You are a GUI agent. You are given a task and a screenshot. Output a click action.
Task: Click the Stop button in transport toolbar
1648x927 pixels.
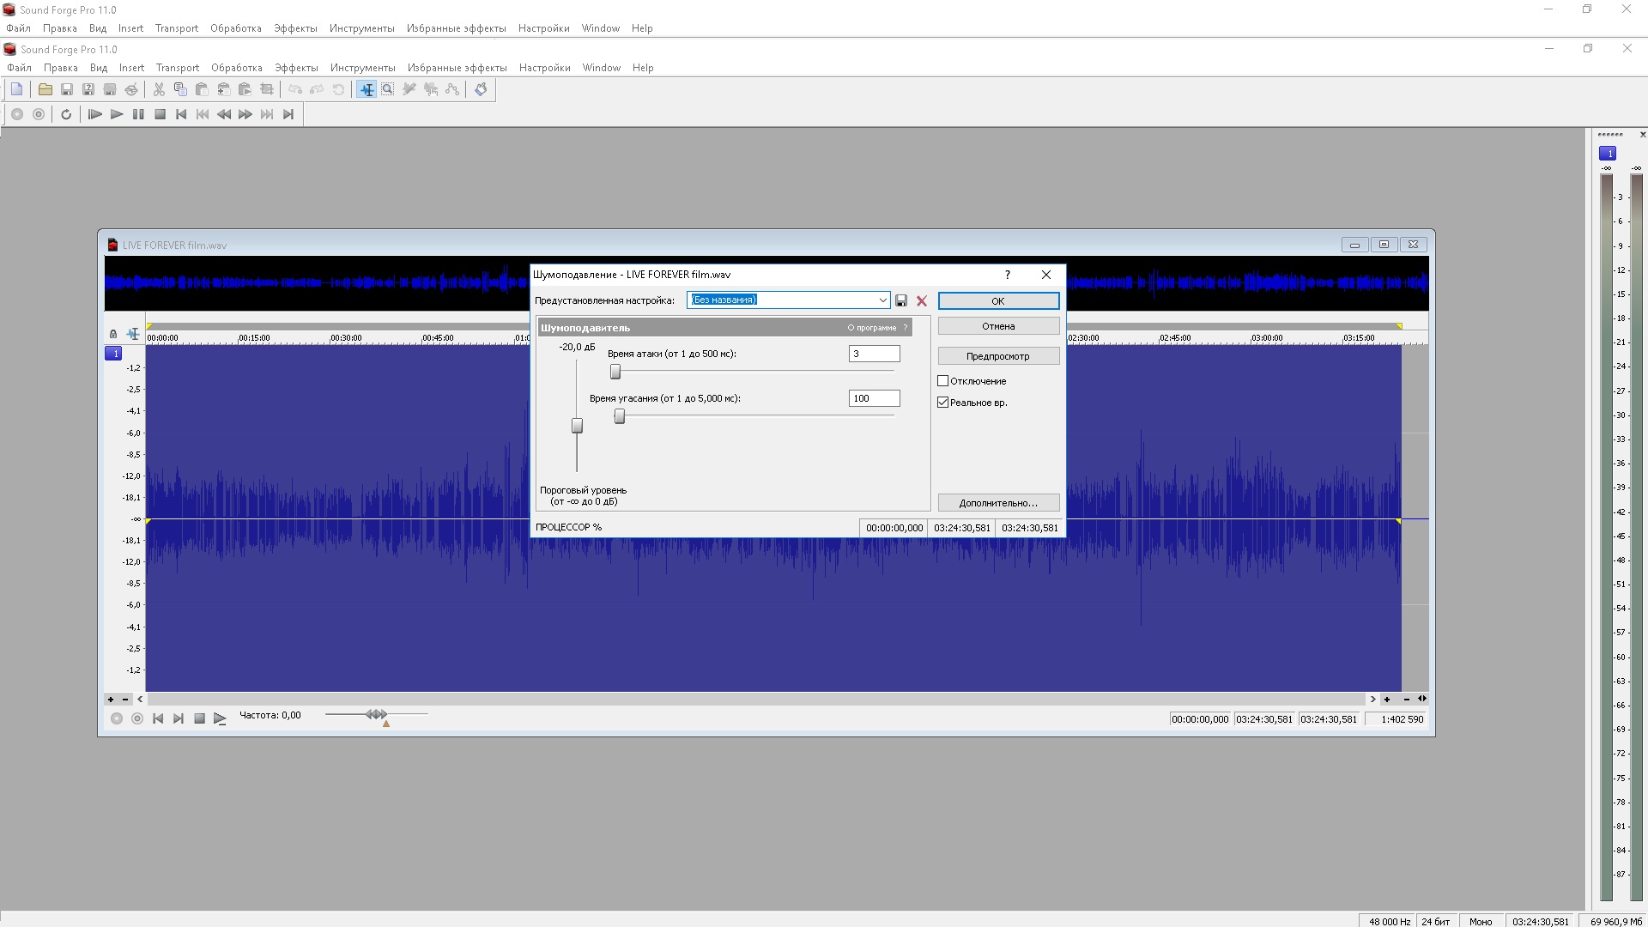tap(160, 114)
